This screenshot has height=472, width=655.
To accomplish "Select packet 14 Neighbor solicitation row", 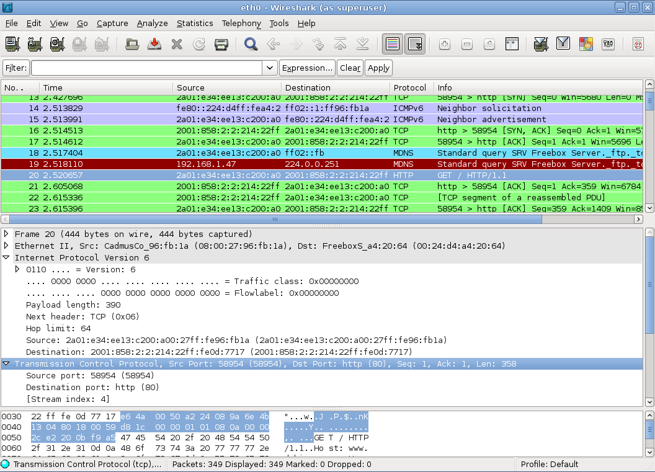I will 322,108.
